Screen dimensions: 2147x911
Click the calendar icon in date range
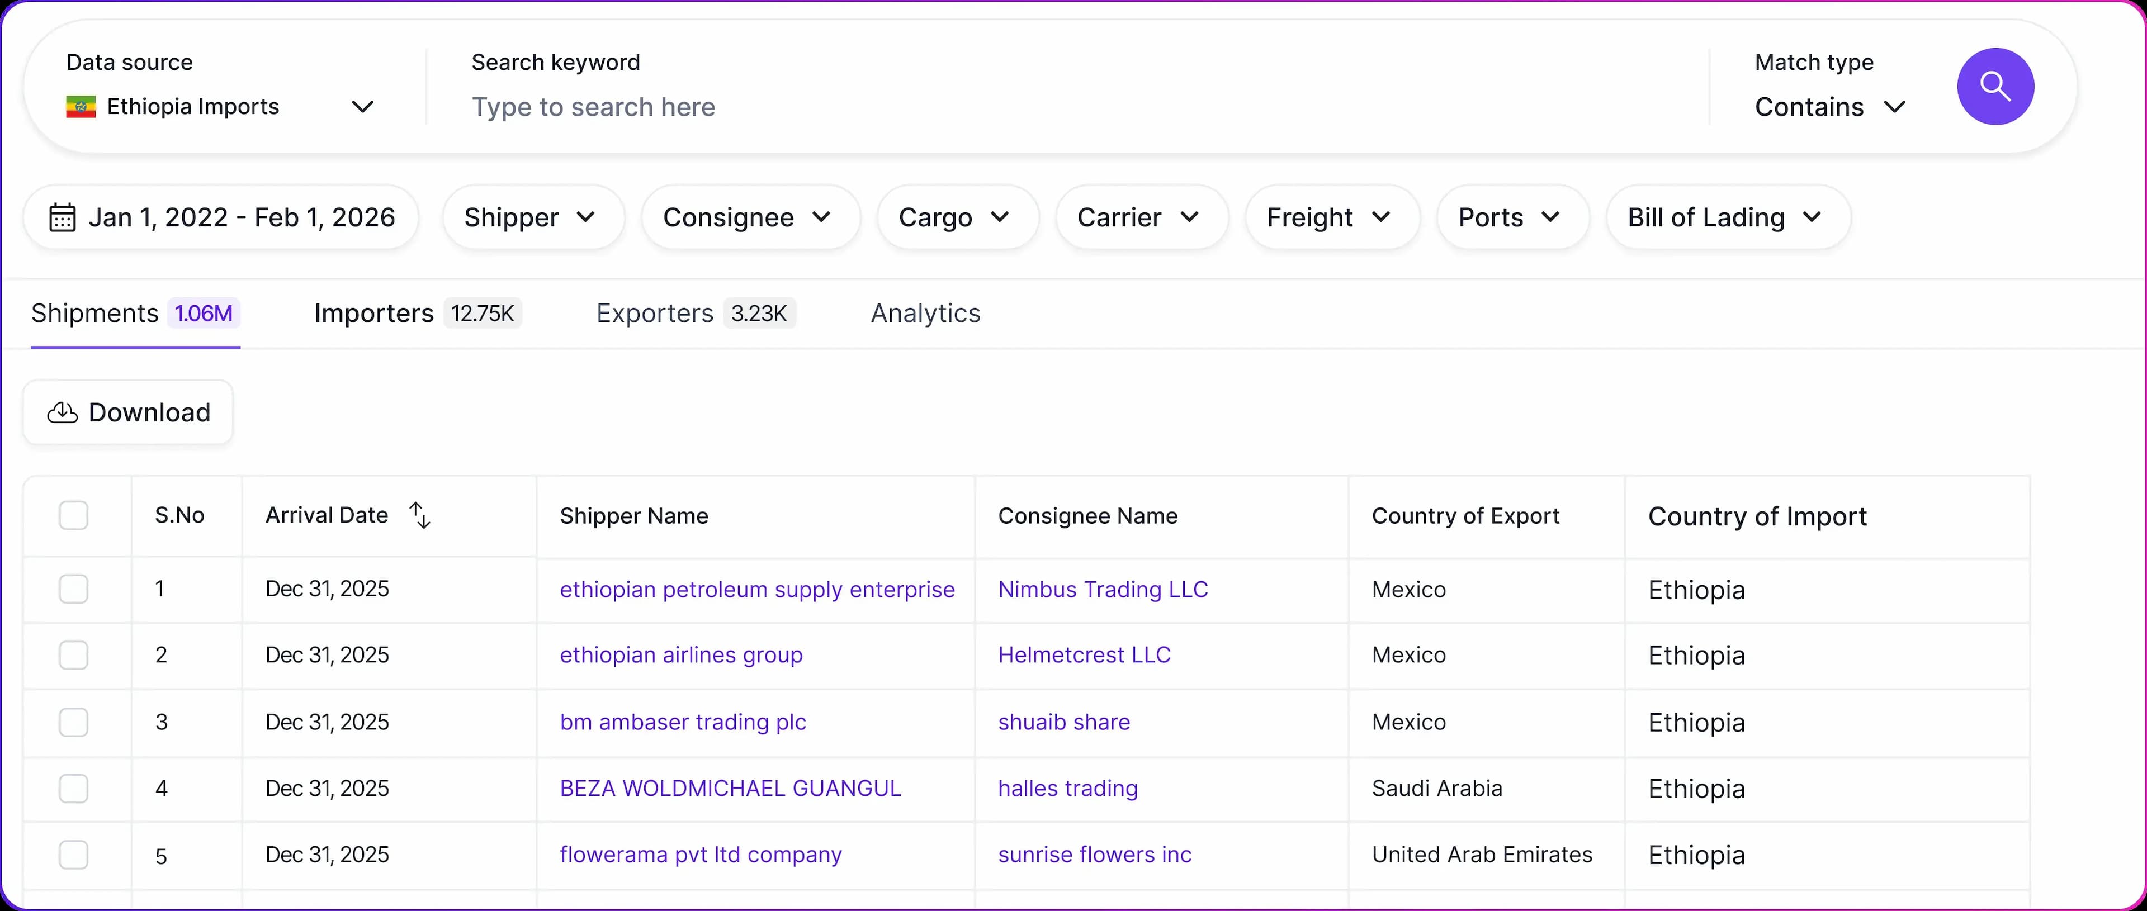pos(63,217)
